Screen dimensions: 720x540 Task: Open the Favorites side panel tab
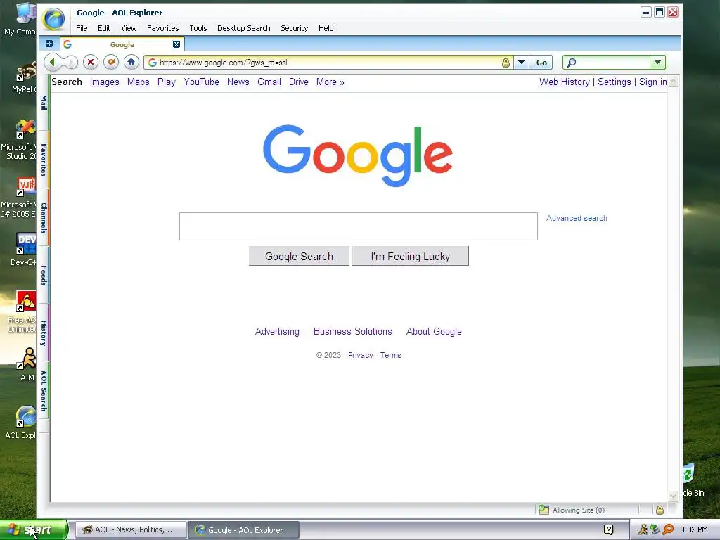(x=44, y=160)
